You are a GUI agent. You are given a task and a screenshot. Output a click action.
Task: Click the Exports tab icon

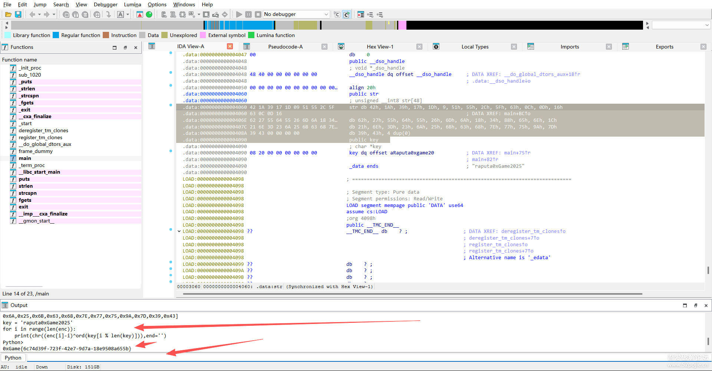(x=626, y=47)
